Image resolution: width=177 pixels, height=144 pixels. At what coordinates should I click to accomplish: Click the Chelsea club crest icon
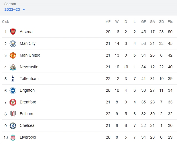tap(13, 125)
